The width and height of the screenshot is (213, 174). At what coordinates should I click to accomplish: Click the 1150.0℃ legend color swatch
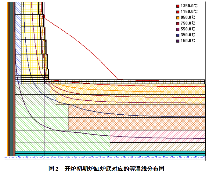[178, 12]
